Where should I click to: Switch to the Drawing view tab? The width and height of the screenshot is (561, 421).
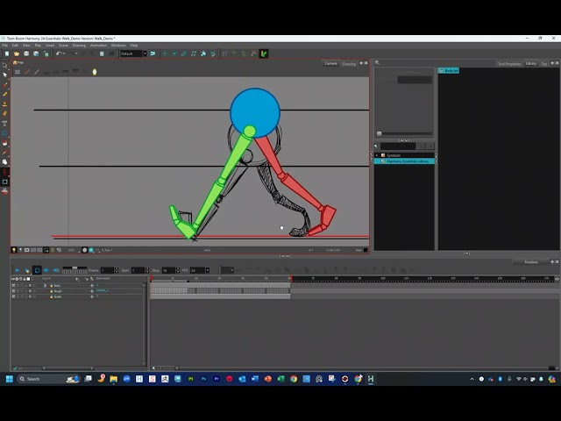(x=349, y=64)
